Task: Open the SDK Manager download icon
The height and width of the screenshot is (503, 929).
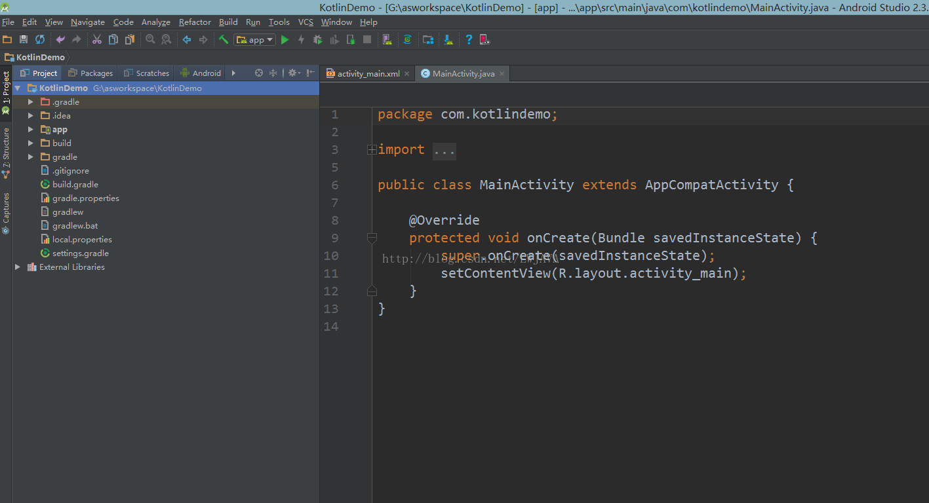Action: pos(448,40)
